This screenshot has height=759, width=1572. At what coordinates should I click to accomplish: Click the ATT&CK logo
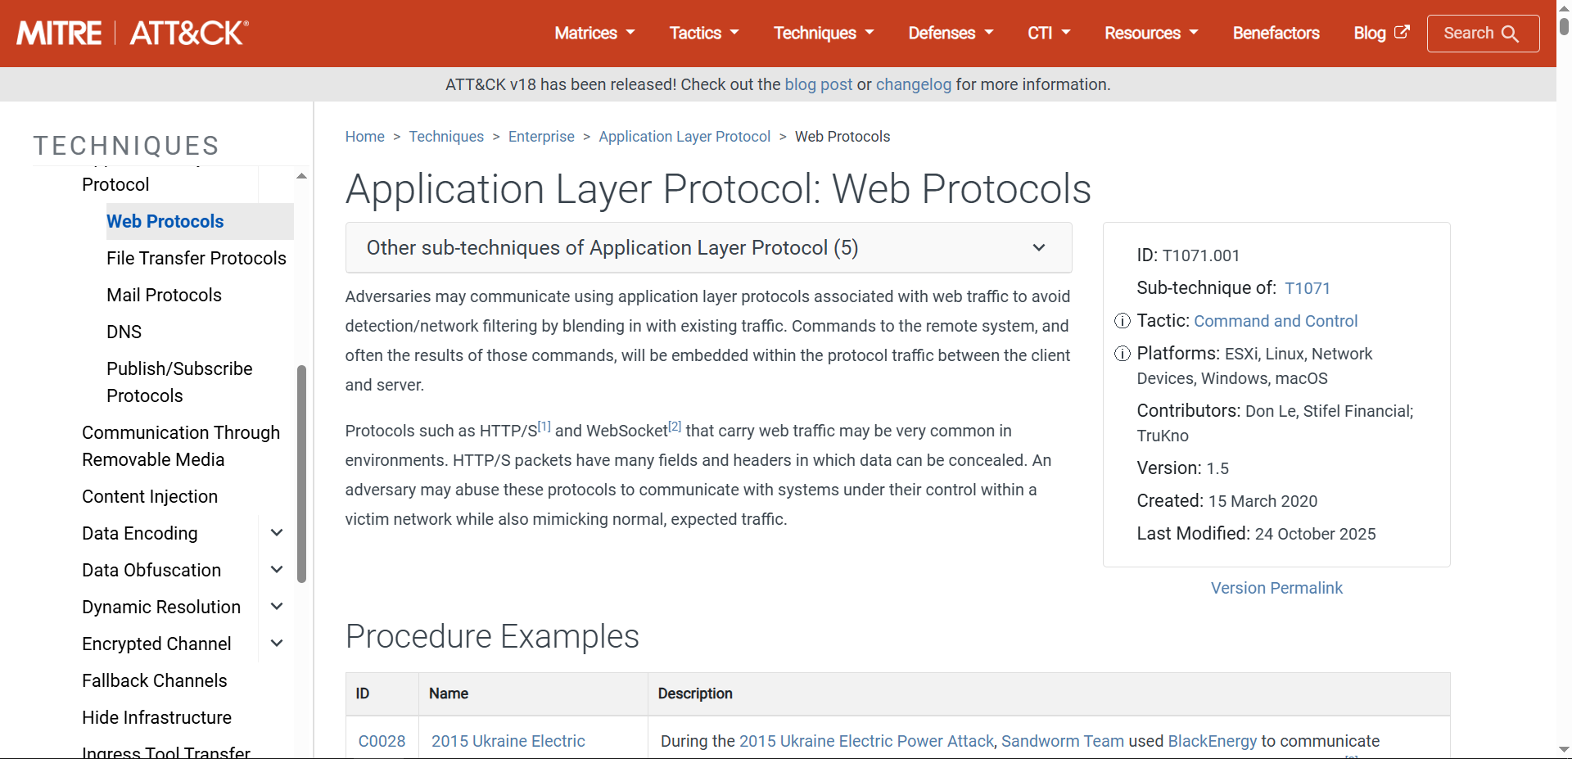click(x=187, y=32)
